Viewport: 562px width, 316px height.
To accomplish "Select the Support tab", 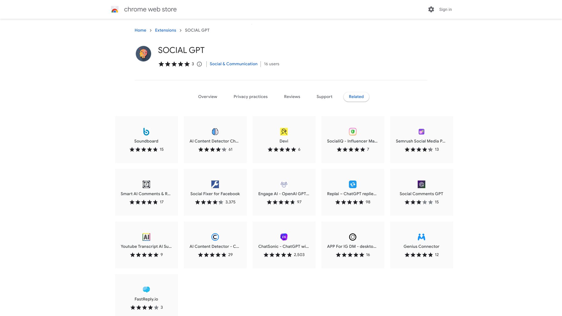I will pos(324,97).
